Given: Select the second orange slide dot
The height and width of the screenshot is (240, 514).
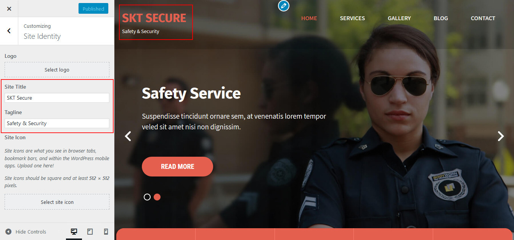Looking at the screenshot, I should coord(157,197).
